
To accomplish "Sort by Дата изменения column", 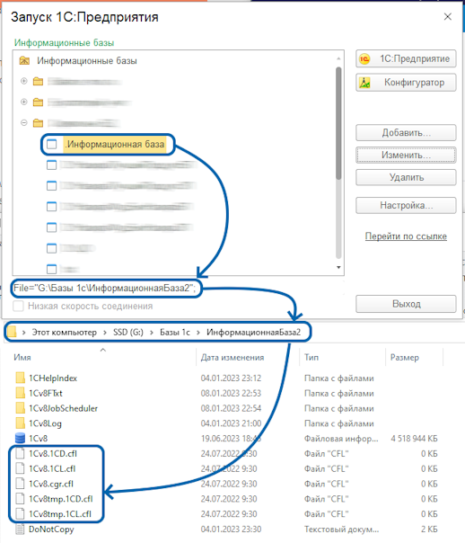I will coord(232,358).
